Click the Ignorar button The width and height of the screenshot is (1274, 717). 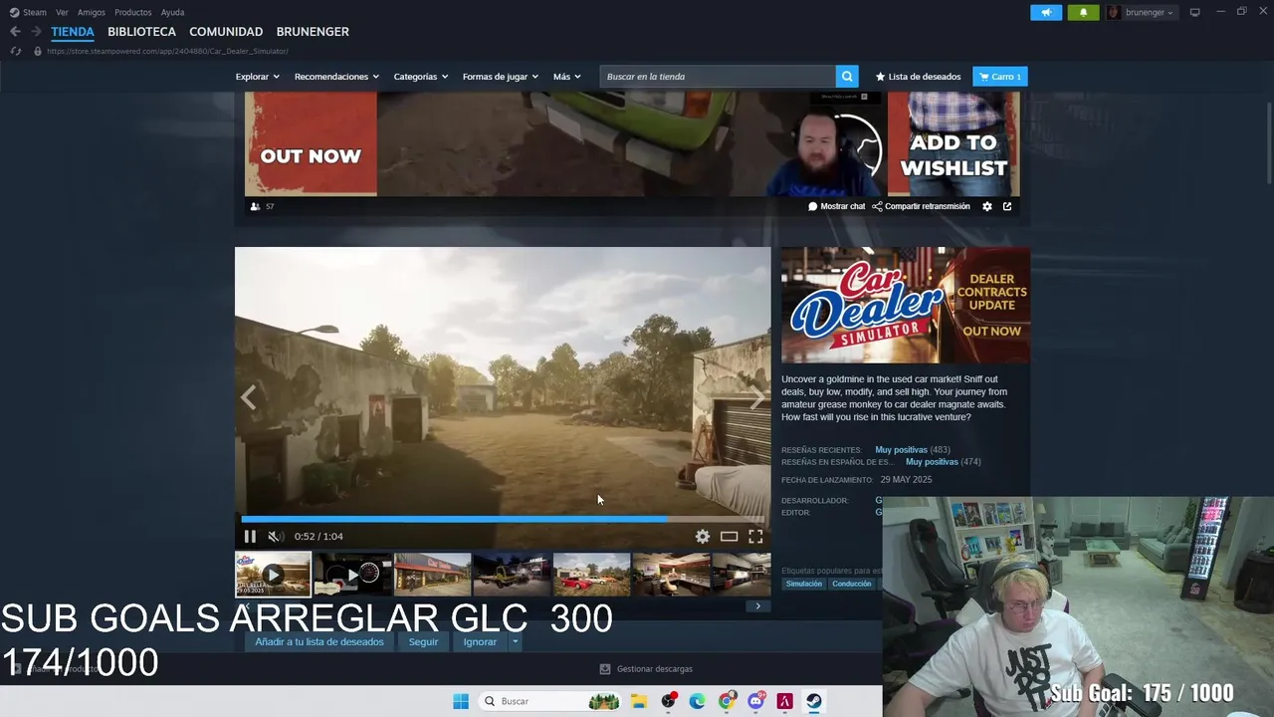(x=480, y=642)
